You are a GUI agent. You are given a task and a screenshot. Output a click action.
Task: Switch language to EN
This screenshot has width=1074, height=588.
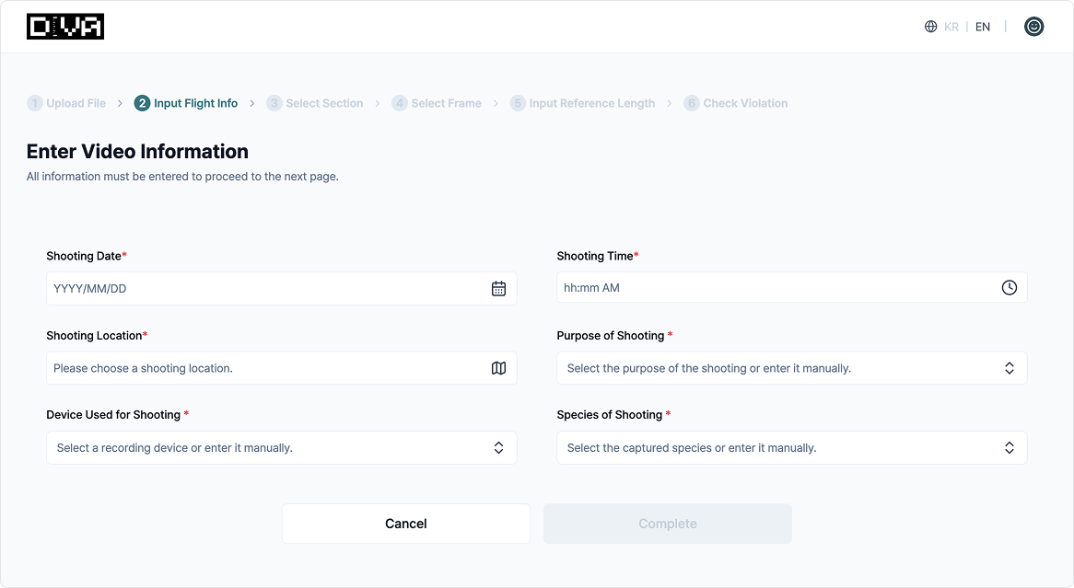pos(983,27)
